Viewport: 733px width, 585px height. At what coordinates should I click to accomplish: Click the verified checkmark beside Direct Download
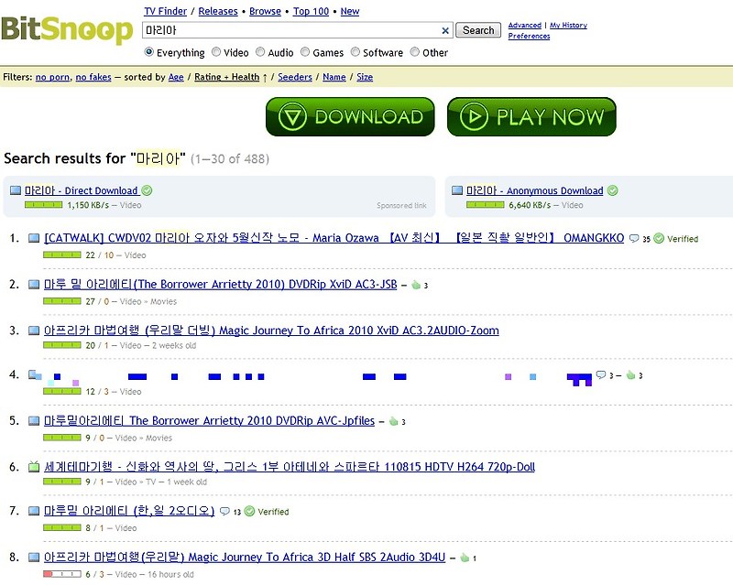click(x=147, y=190)
